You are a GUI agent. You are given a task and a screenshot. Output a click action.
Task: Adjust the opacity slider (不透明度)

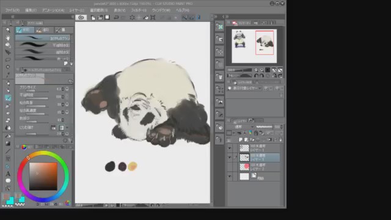coord(37,98)
